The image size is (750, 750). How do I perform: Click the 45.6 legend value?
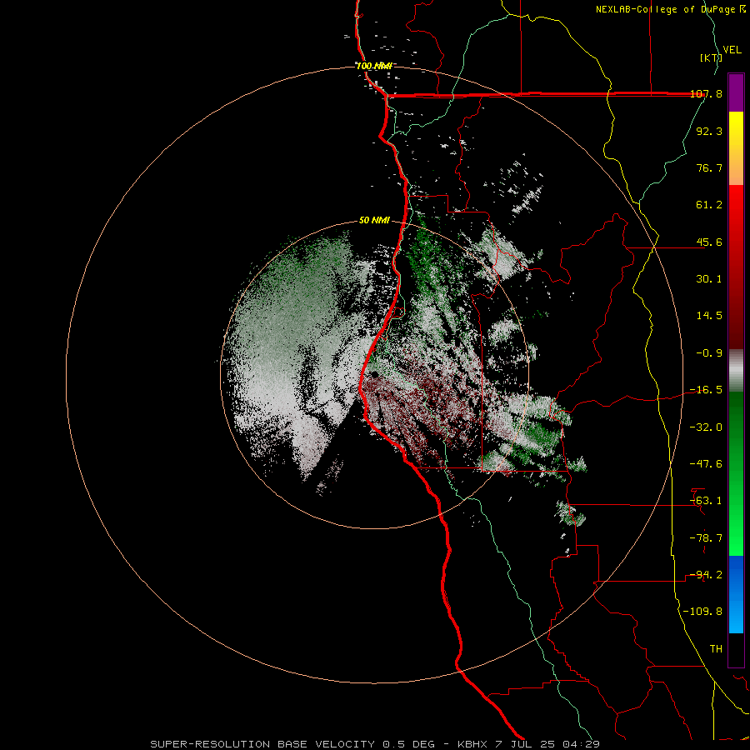click(x=709, y=242)
